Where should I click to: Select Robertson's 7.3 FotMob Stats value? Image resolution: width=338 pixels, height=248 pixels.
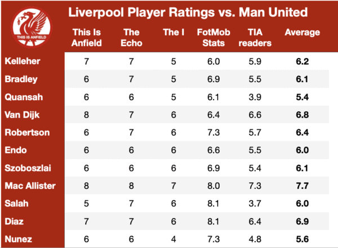[x=214, y=132]
